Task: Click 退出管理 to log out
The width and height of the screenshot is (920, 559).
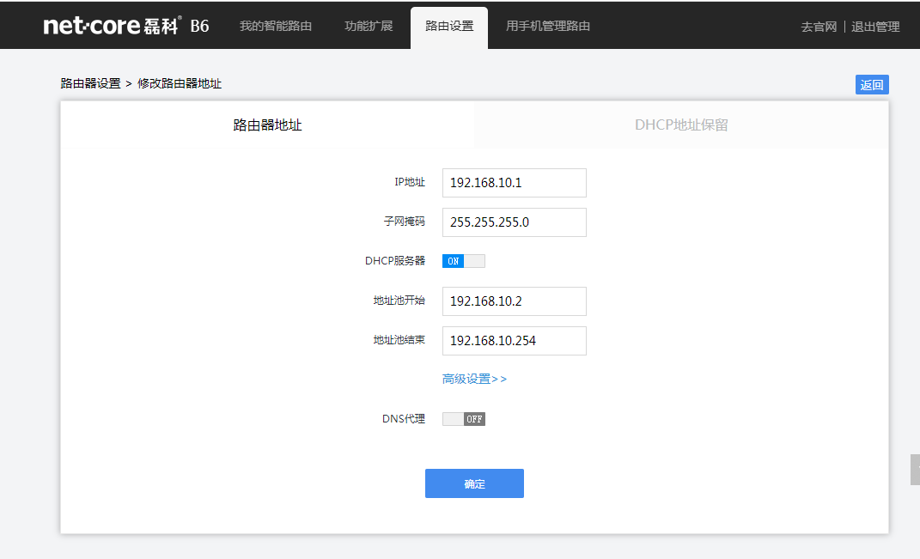Action: click(874, 27)
